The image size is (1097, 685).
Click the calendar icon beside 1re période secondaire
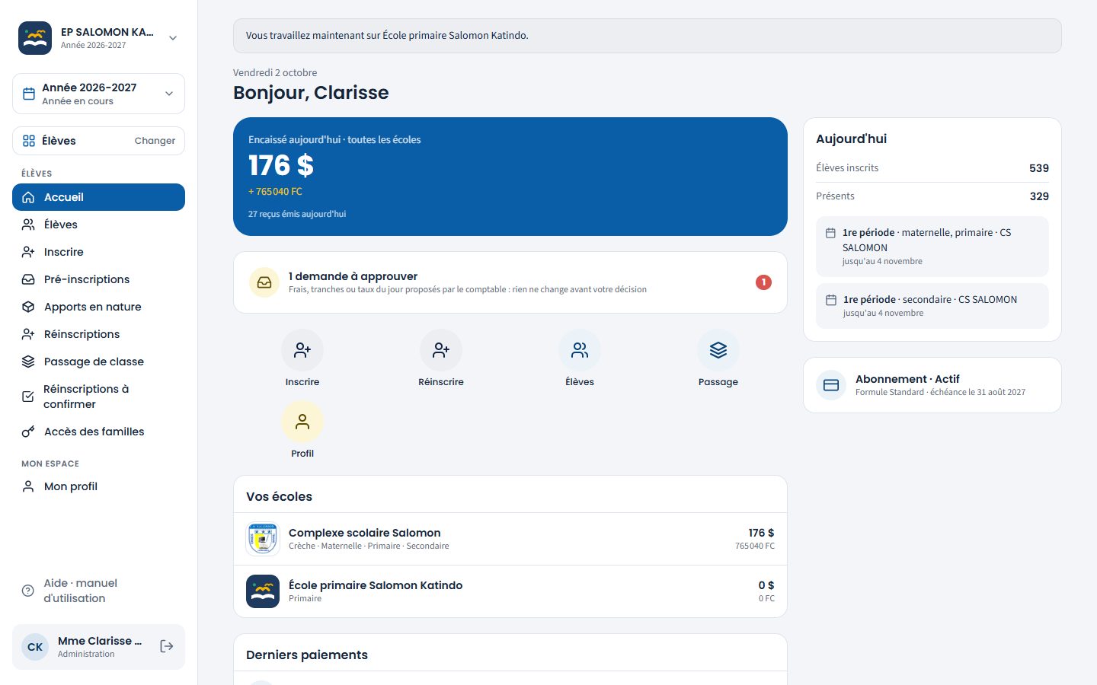pos(831,300)
